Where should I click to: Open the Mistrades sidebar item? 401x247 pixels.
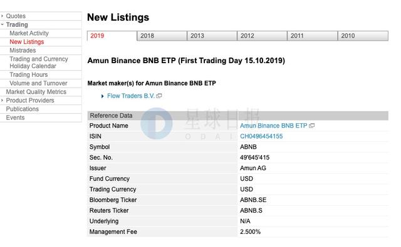(x=23, y=51)
